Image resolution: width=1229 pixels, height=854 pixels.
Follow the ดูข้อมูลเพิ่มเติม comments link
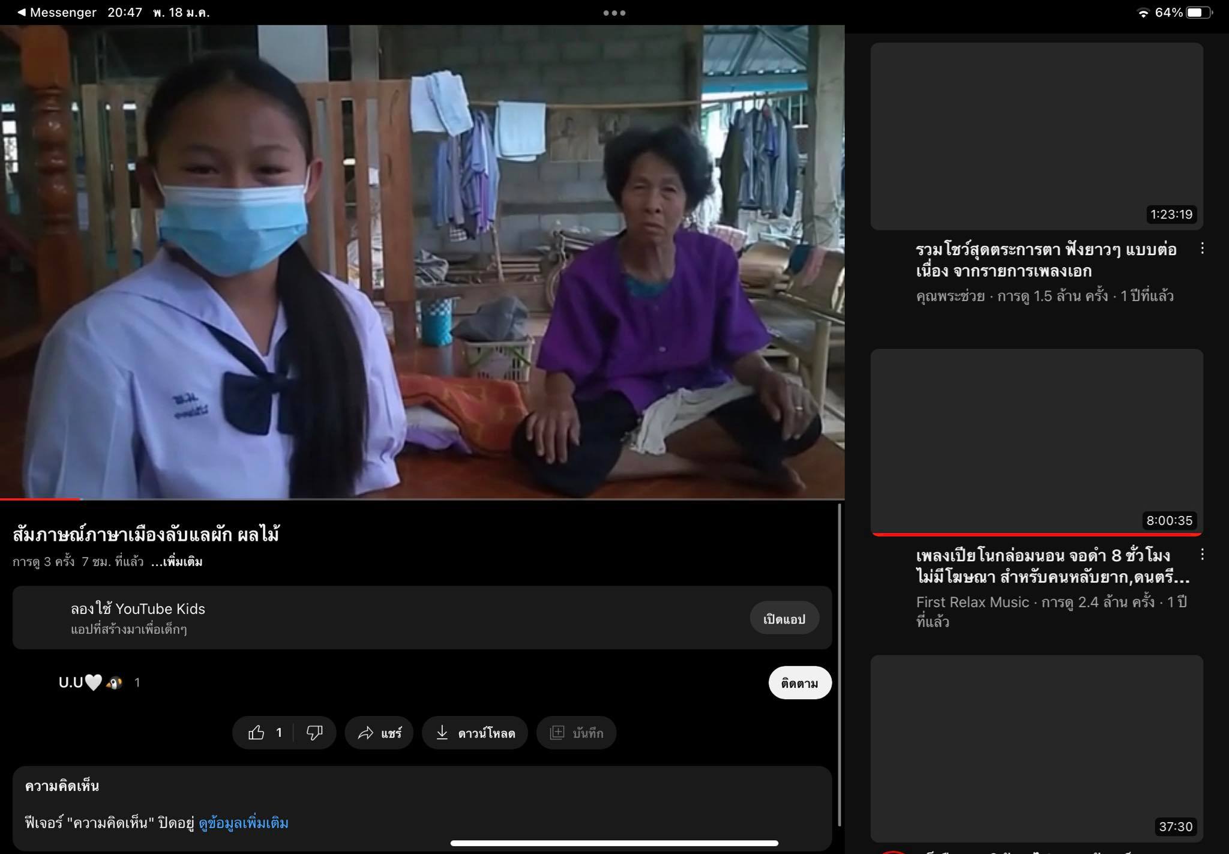(x=244, y=823)
